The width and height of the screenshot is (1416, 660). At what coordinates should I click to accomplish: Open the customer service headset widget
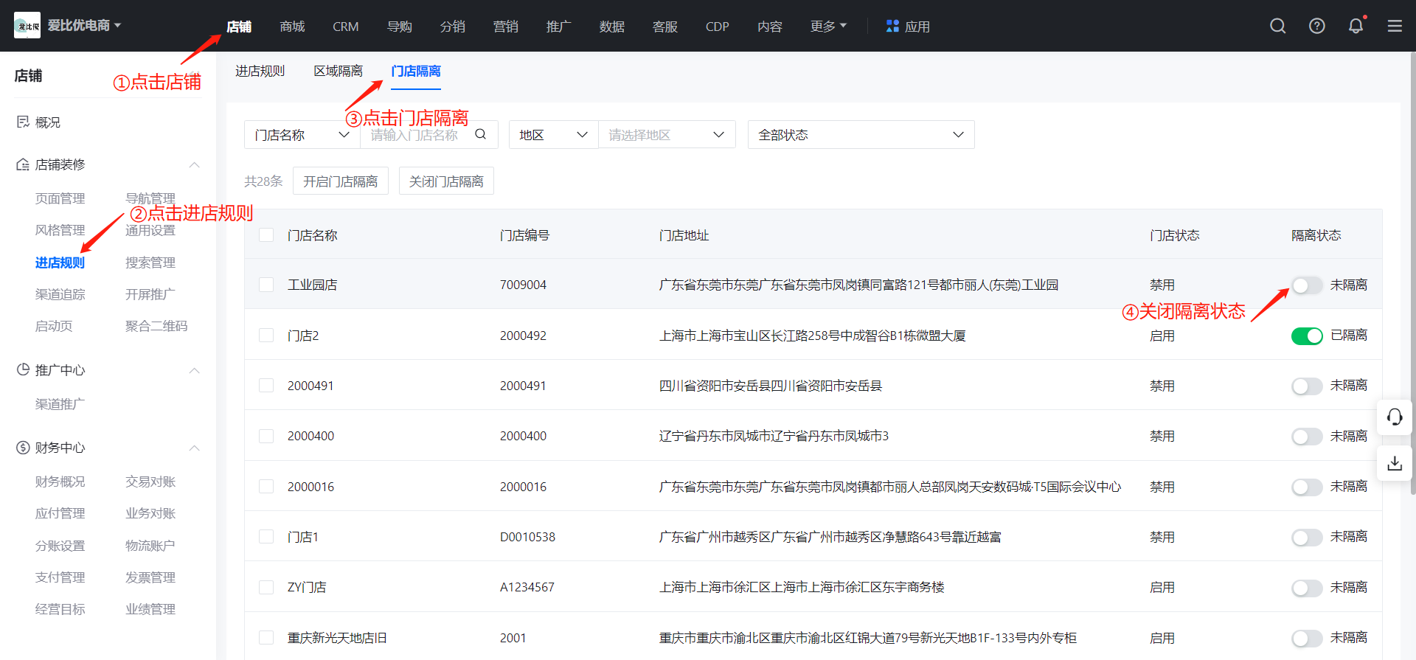click(1395, 417)
